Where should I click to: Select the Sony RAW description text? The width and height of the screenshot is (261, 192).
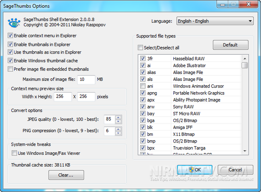tap(183, 107)
